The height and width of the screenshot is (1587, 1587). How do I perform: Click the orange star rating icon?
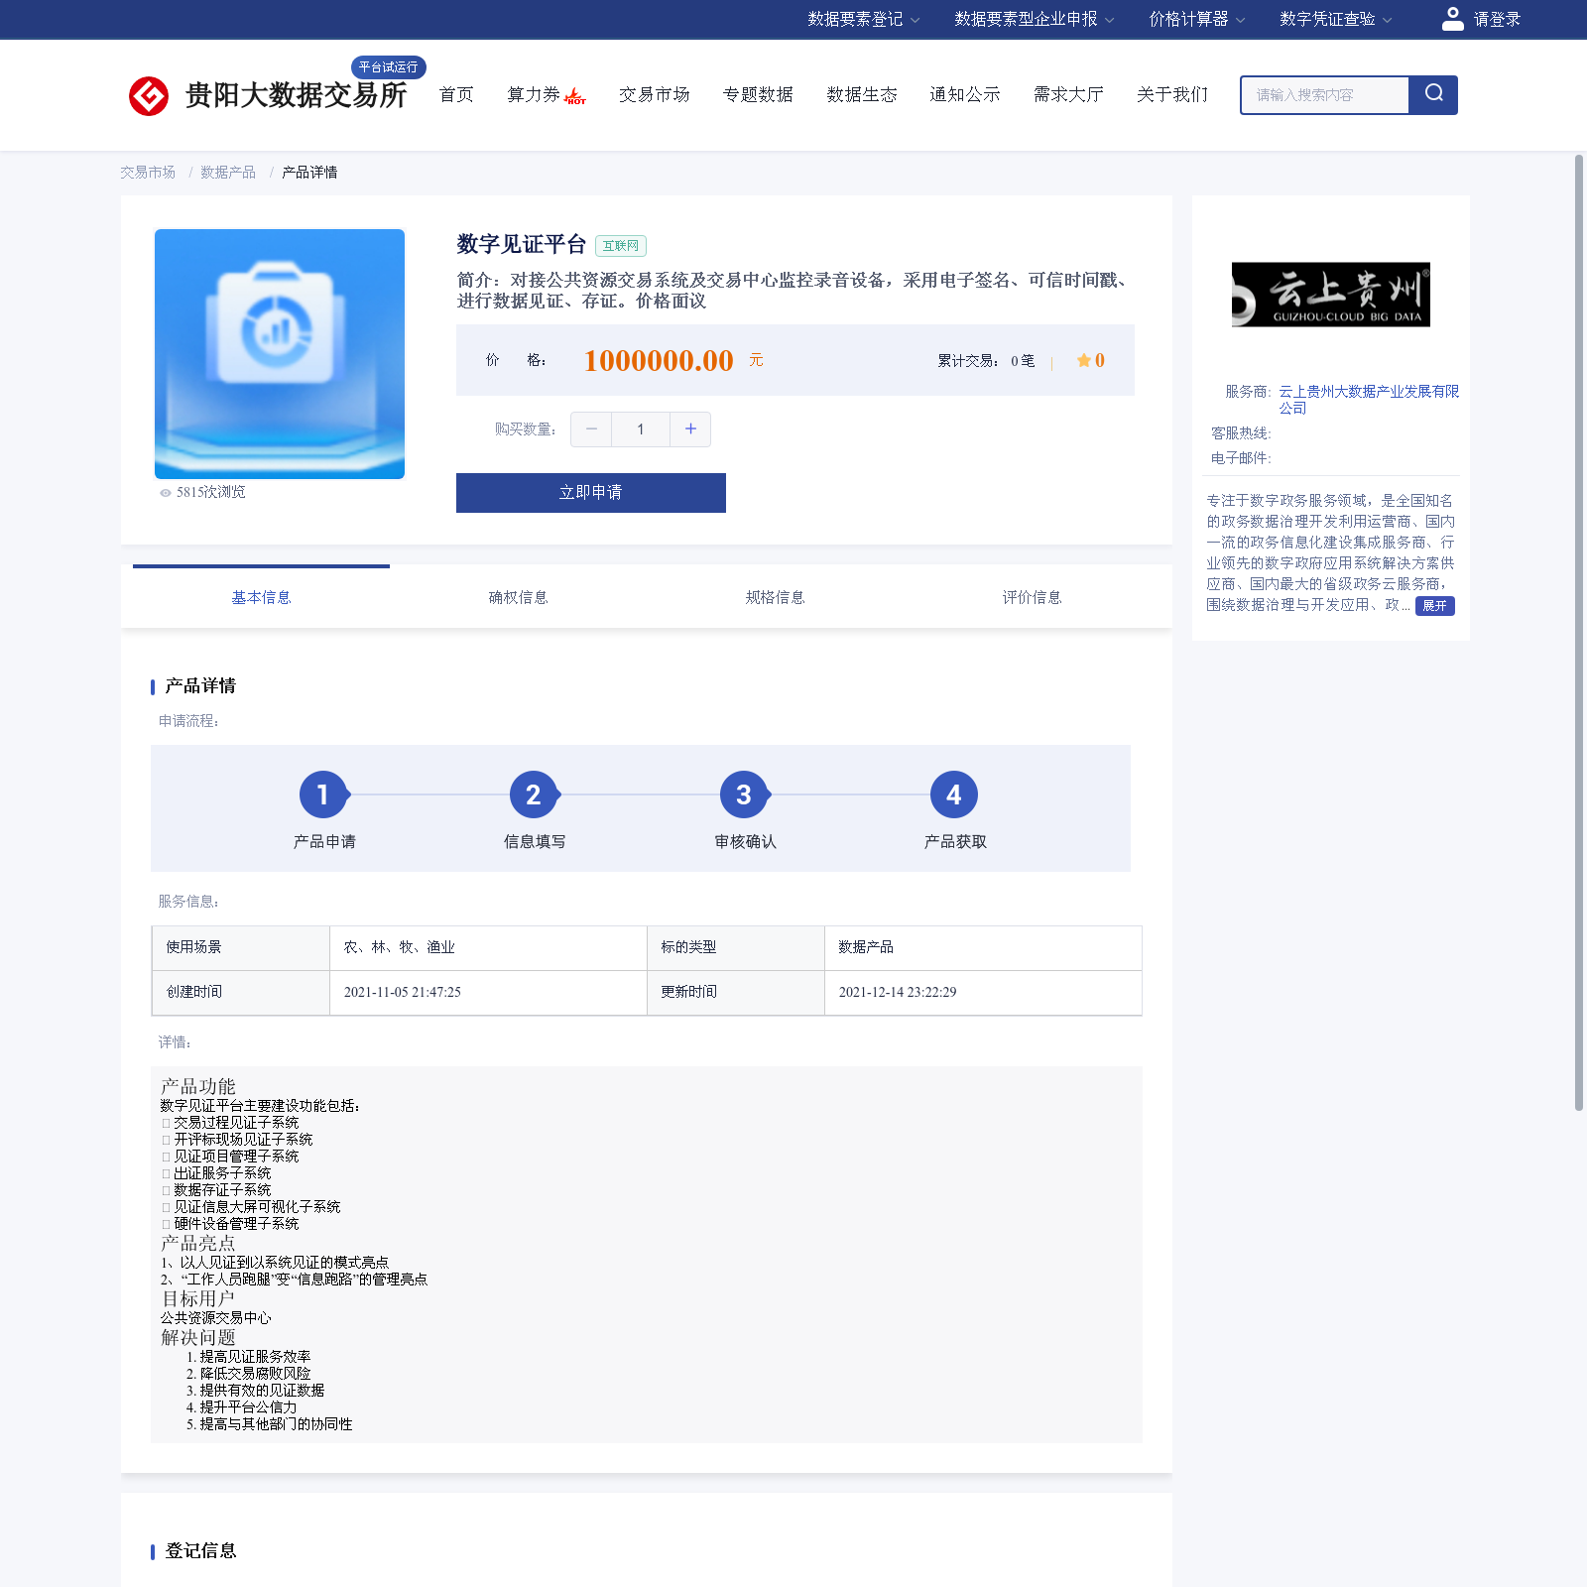click(1083, 360)
